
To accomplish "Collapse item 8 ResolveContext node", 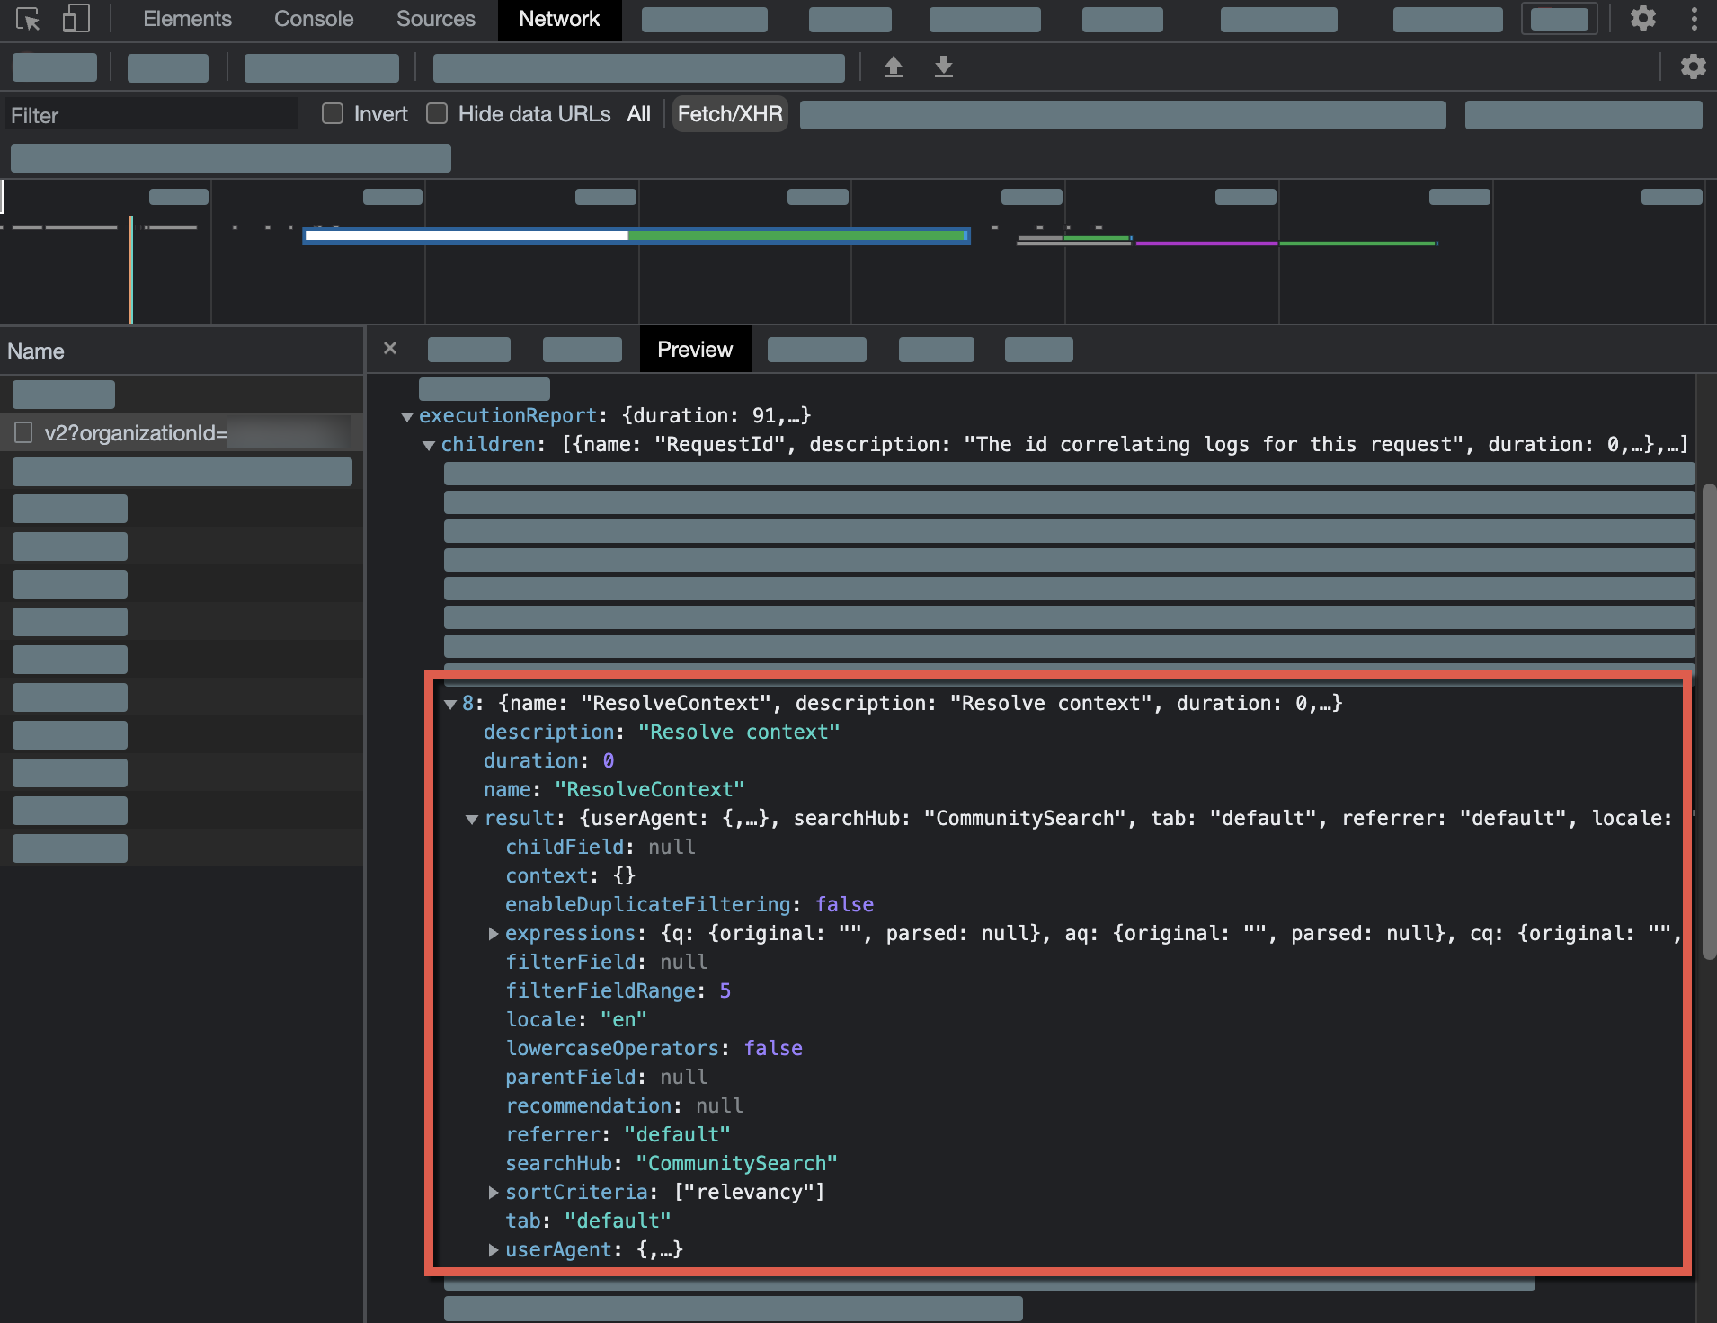I will (x=450, y=704).
